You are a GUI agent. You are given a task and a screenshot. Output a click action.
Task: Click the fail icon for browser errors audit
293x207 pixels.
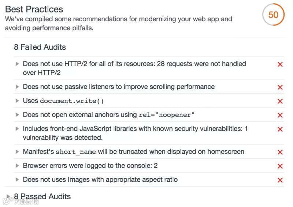(x=280, y=166)
